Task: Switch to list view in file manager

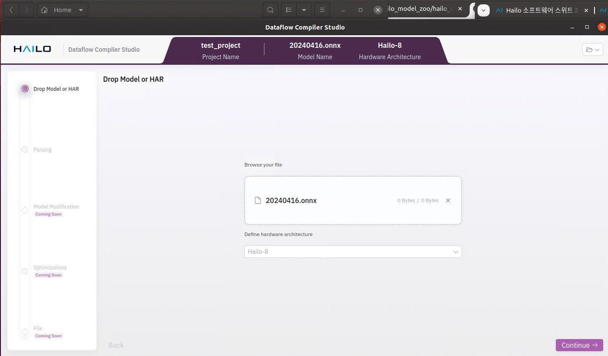Action: click(289, 10)
